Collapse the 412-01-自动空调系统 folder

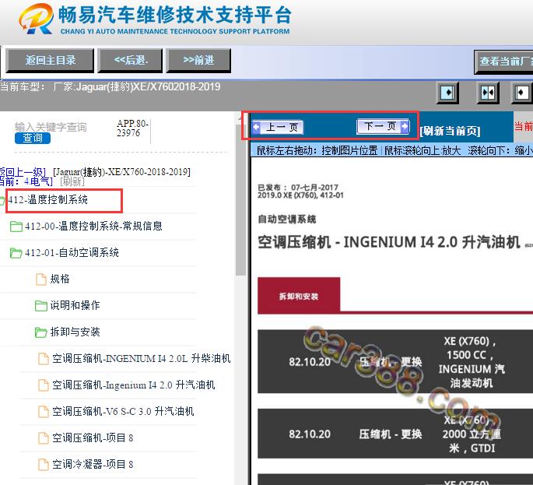[x=72, y=252]
